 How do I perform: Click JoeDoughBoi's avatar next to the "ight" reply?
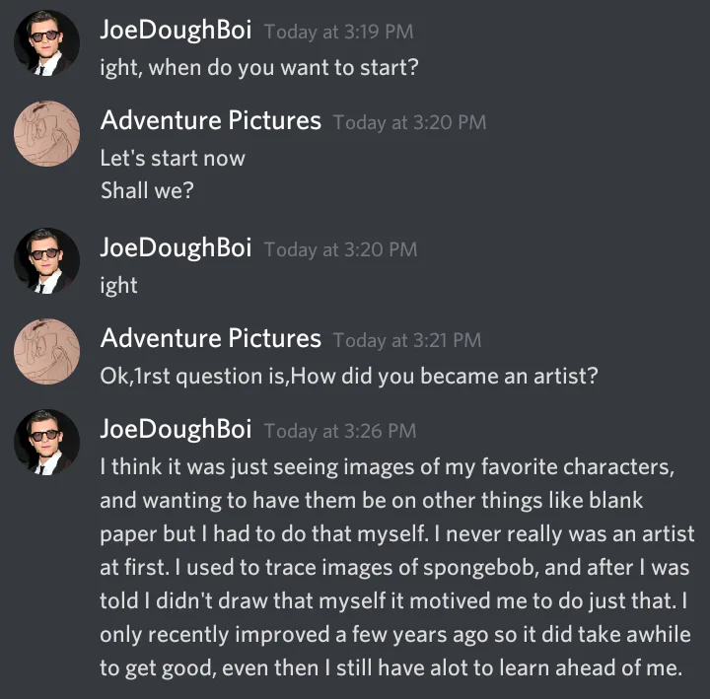46,260
